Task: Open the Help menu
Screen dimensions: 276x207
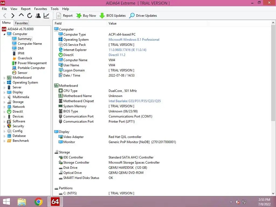Action: point(65,9)
